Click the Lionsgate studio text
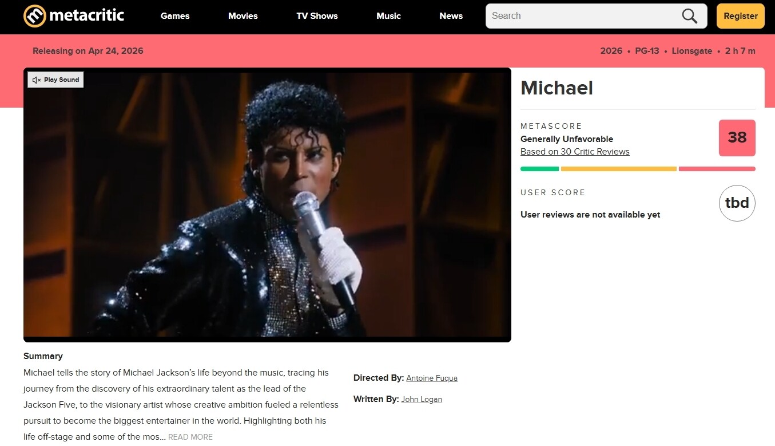 pyautogui.click(x=692, y=51)
